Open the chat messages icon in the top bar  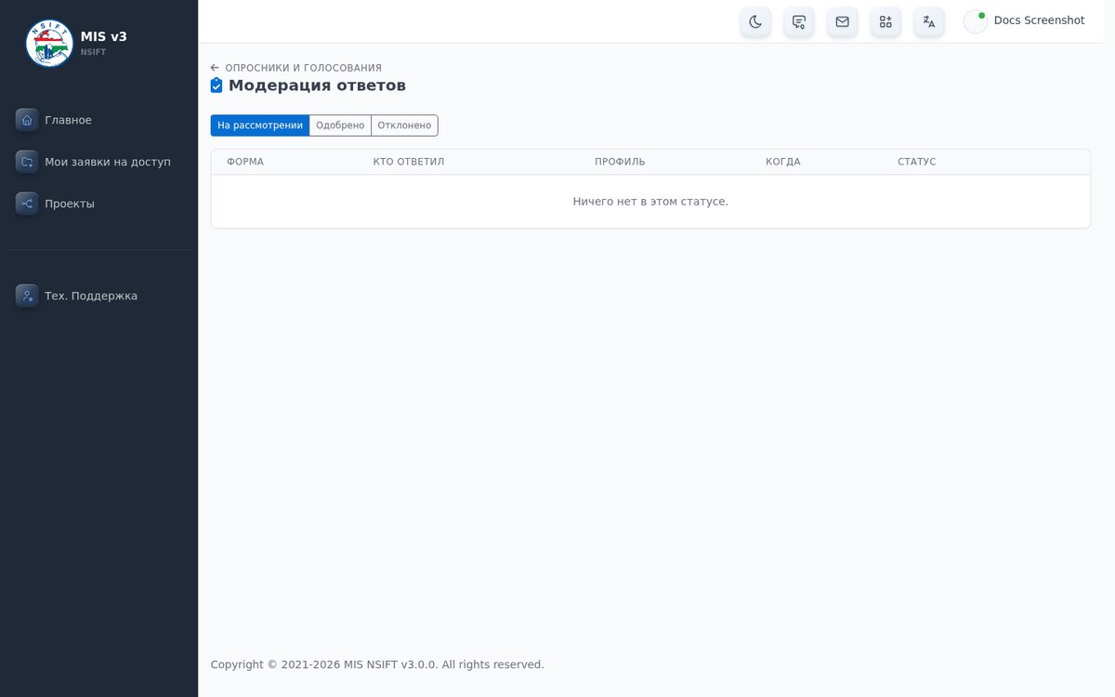coord(799,21)
